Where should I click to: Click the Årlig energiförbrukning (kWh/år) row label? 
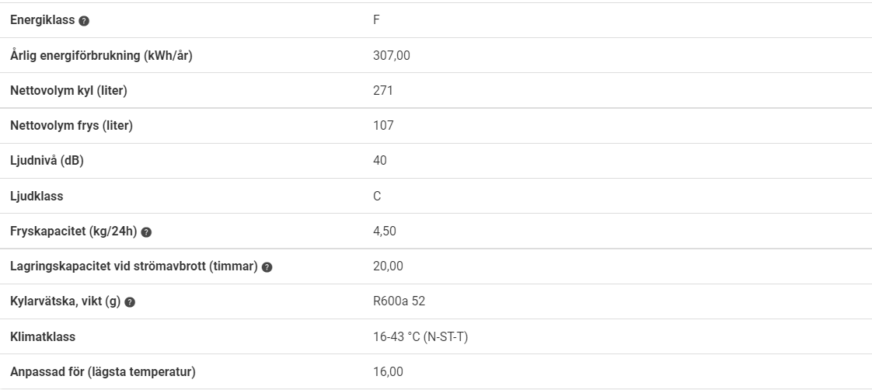[x=101, y=56]
